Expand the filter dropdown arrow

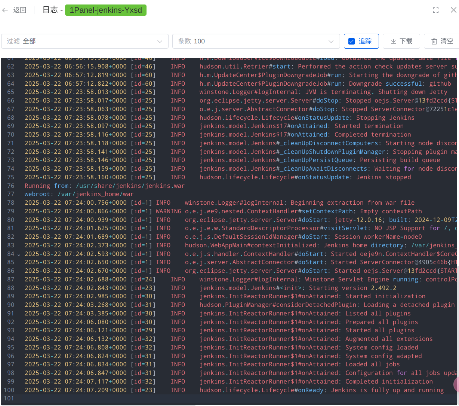pos(160,41)
